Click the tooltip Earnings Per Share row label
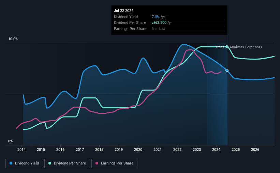 pos(130,29)
